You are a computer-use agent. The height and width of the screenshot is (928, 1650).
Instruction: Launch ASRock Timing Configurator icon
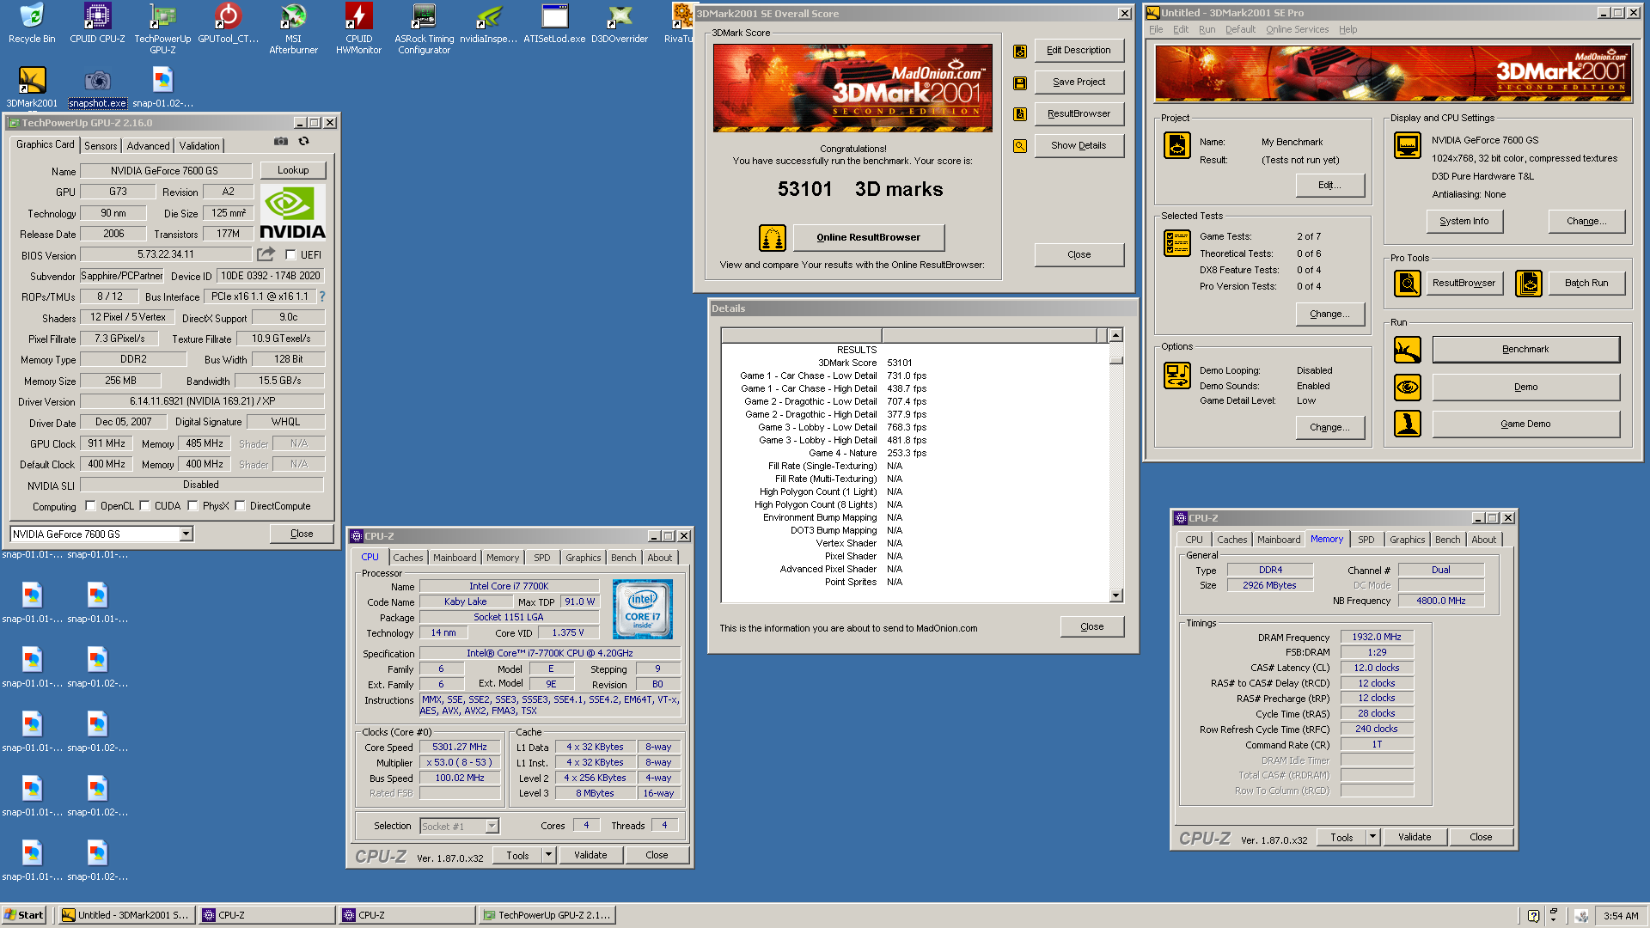click(x=424, y=28)
